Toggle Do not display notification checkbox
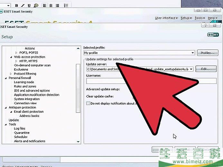This screenshot has height=167, width=223. (x=88, y=103)
